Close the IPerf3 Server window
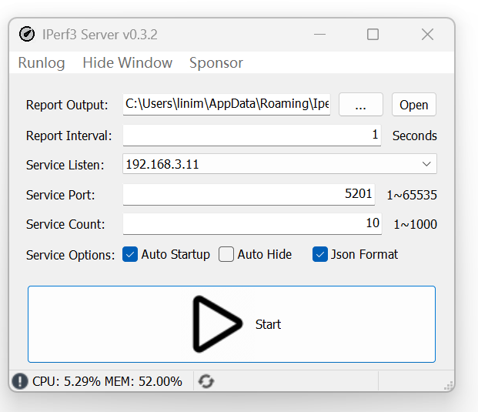Image resolution: width=478 pixels, height=412 pixels. click(427, 35)
